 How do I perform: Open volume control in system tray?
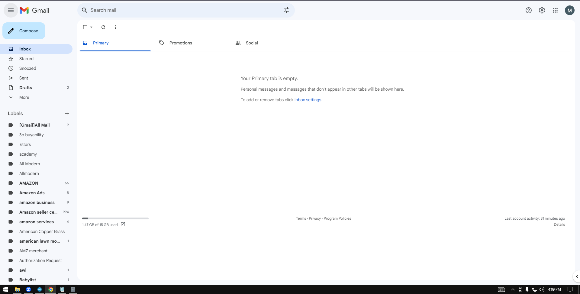click(542, 289)
